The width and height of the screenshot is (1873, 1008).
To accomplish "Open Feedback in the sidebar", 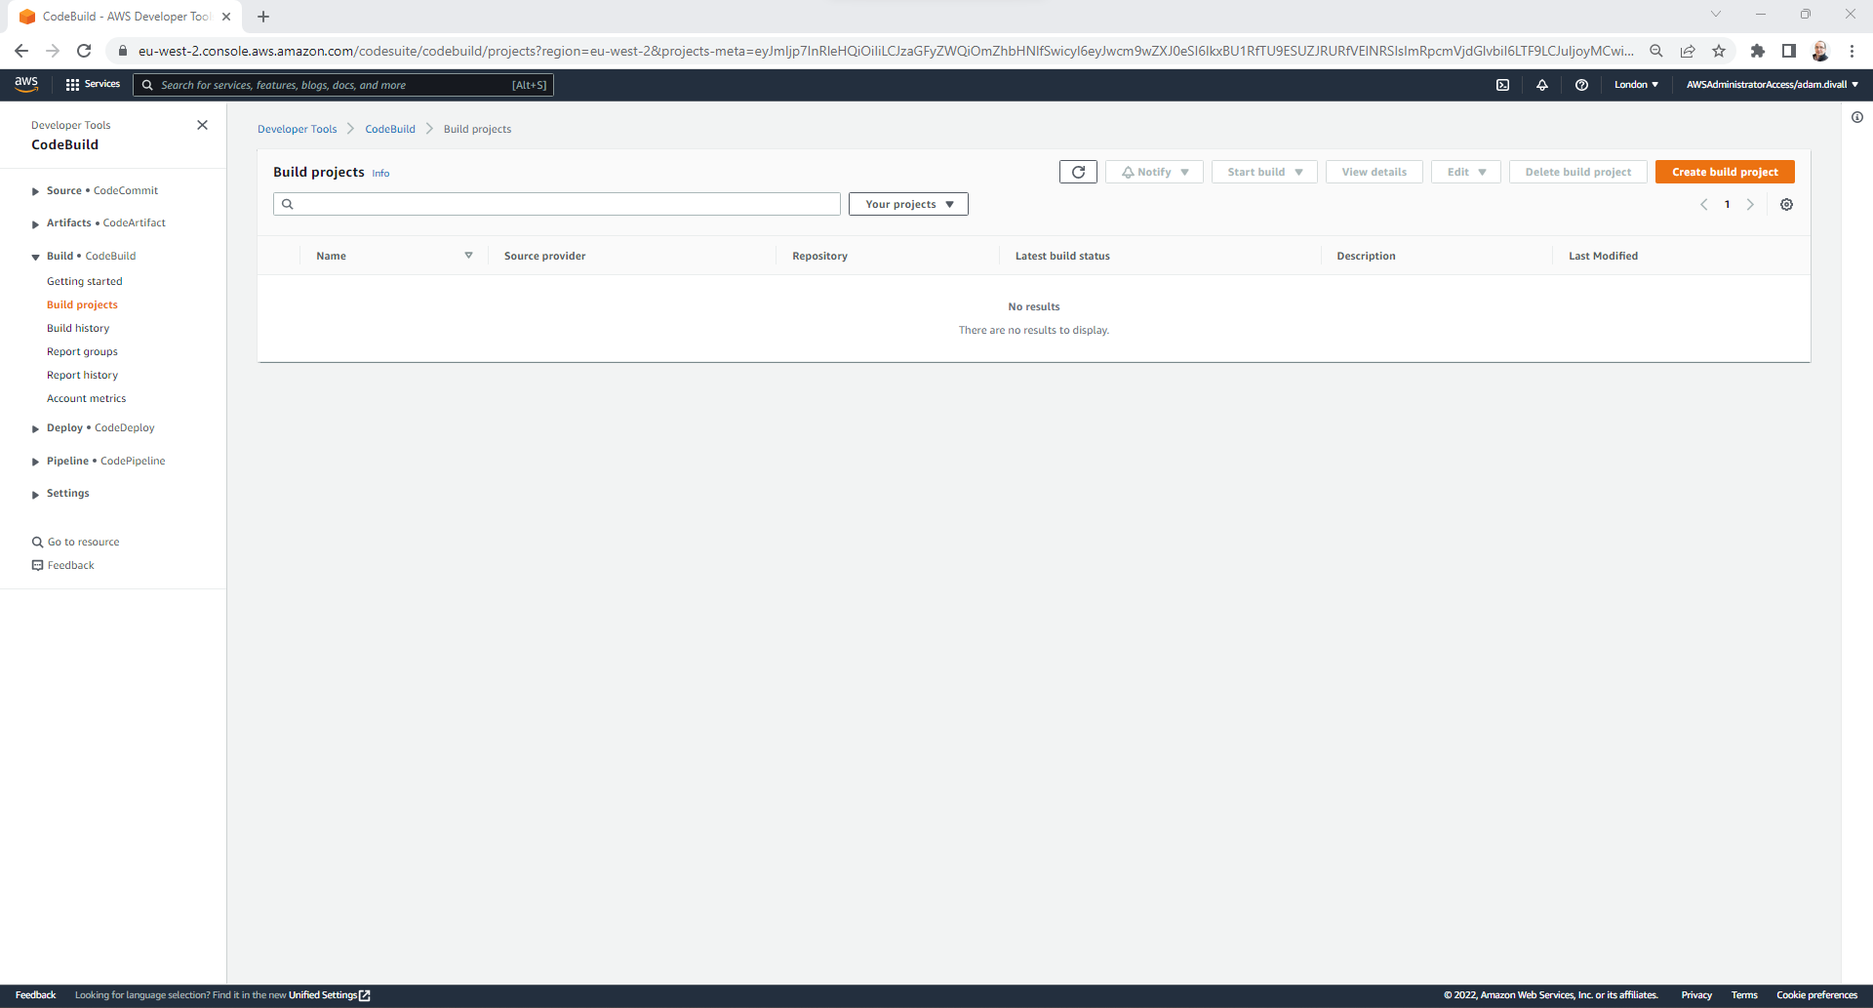I will coord(63,565).
